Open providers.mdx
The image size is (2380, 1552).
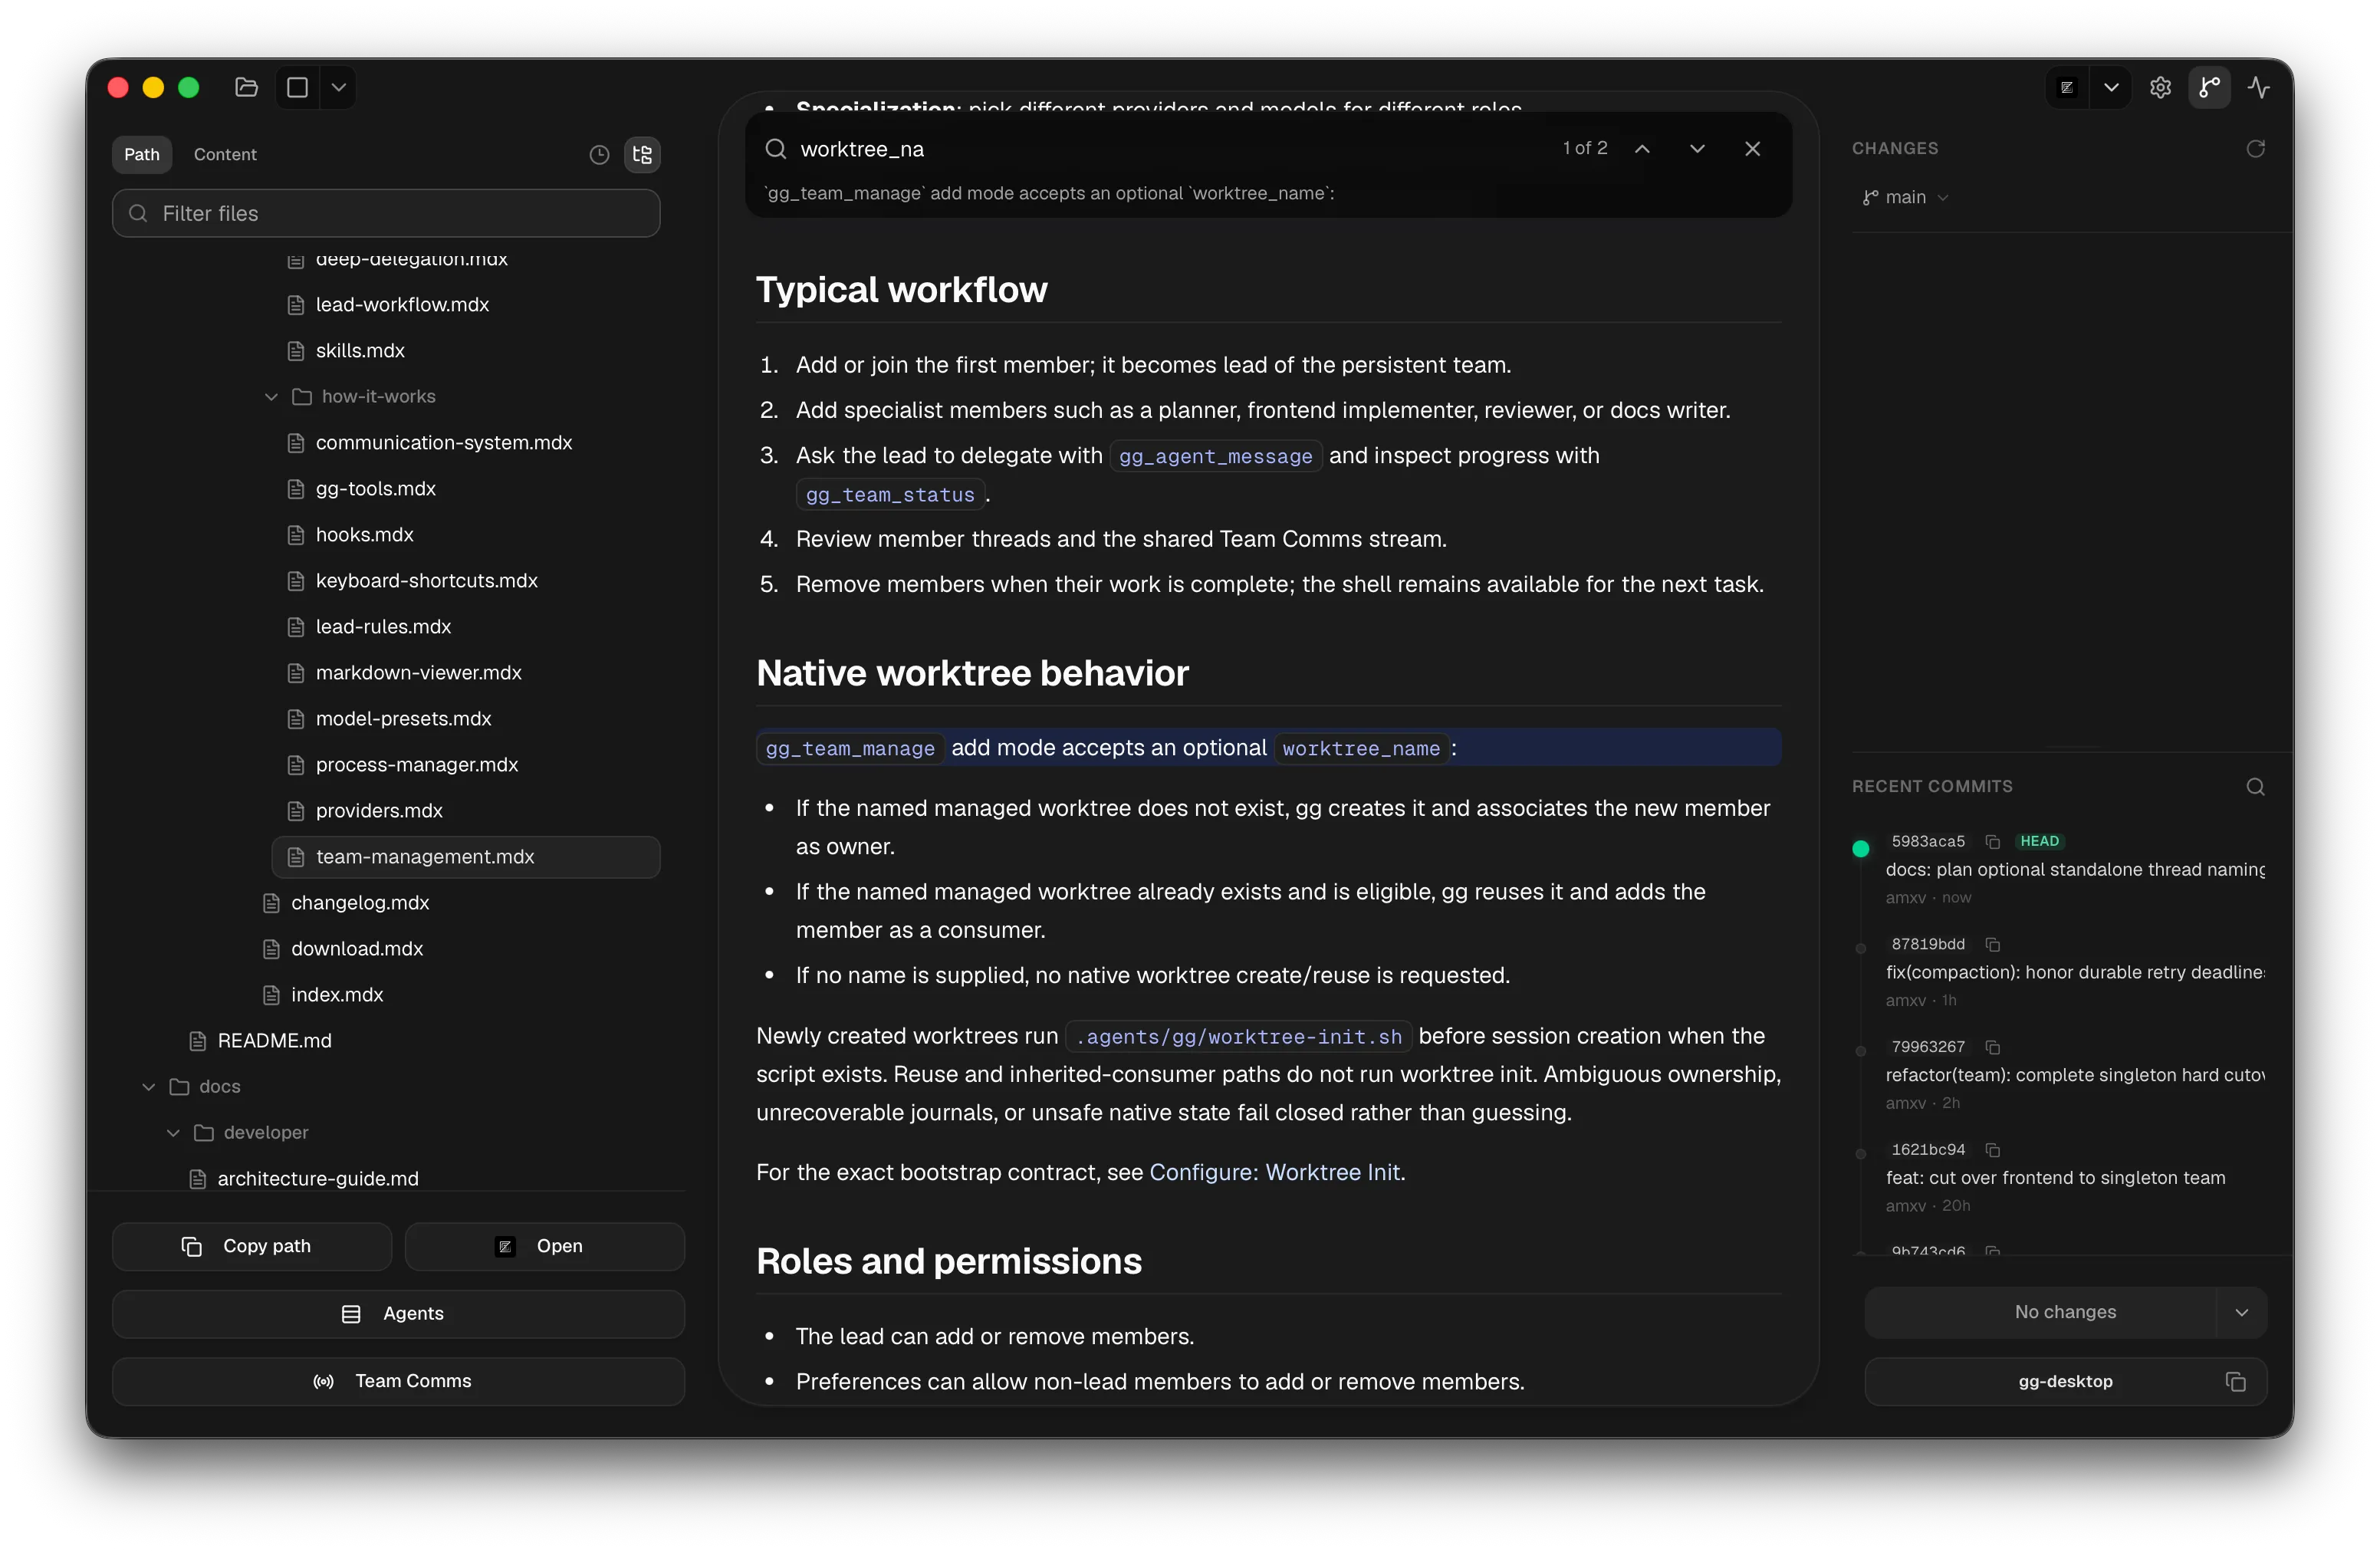tap(379, 810)
